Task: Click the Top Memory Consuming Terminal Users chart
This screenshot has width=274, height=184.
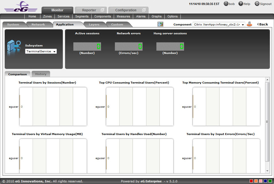Action: (x=226, y=107)
